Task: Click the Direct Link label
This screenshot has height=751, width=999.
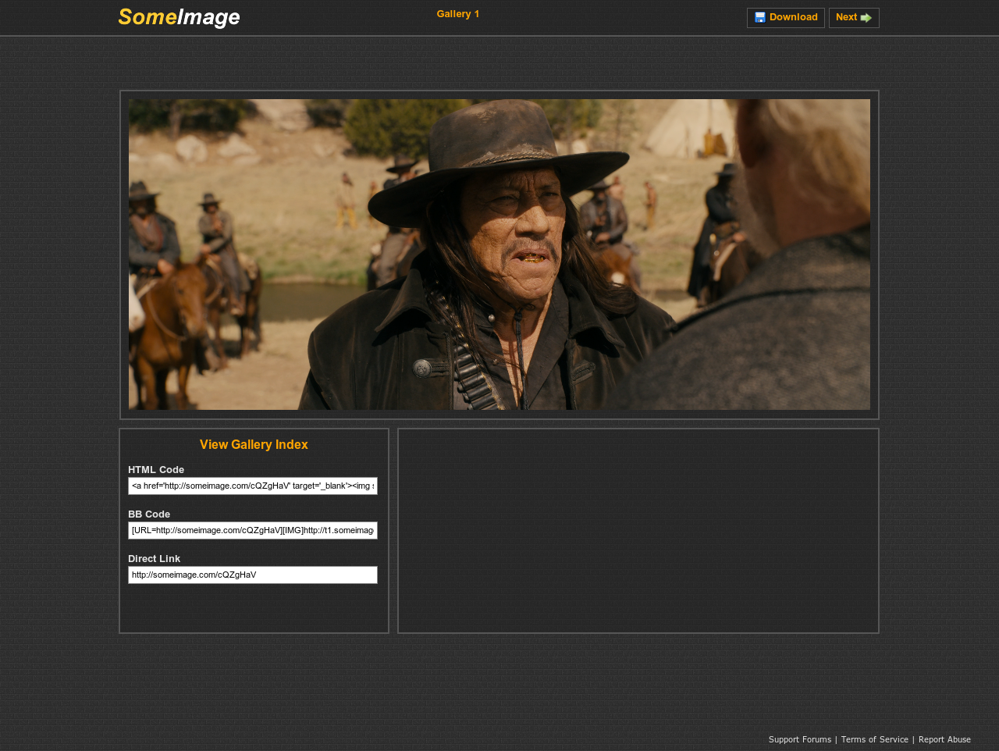Action: (154, 559)
